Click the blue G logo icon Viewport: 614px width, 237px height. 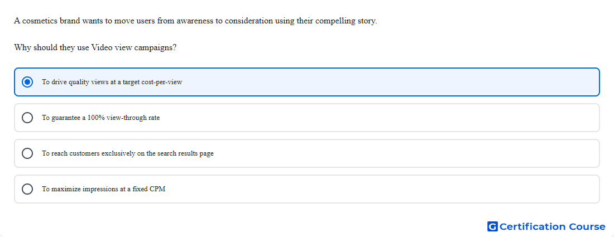click(x=492, y=226)
